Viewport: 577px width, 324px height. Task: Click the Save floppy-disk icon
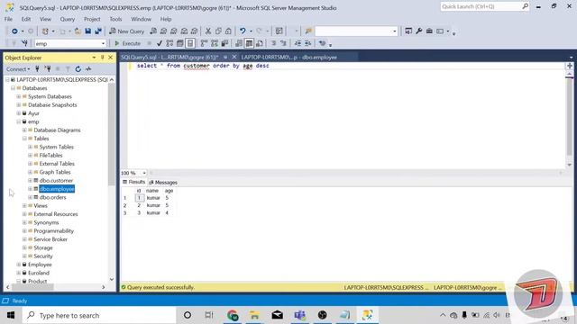point(88,31)
